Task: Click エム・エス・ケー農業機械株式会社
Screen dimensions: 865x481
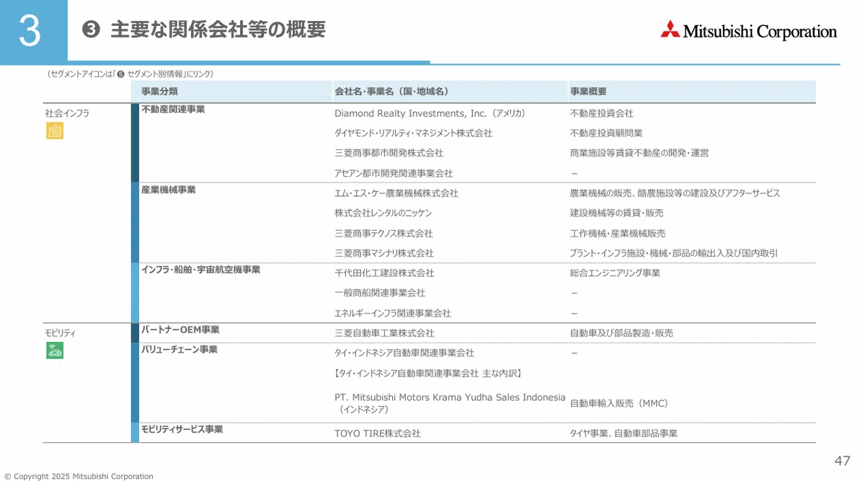Action: tap(396, 193)
